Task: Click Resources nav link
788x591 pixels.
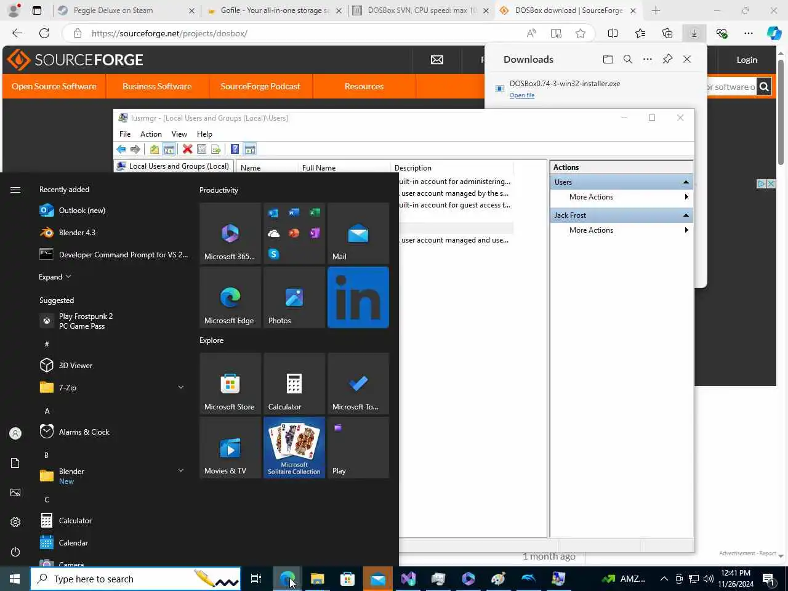Action: [364, 86]
